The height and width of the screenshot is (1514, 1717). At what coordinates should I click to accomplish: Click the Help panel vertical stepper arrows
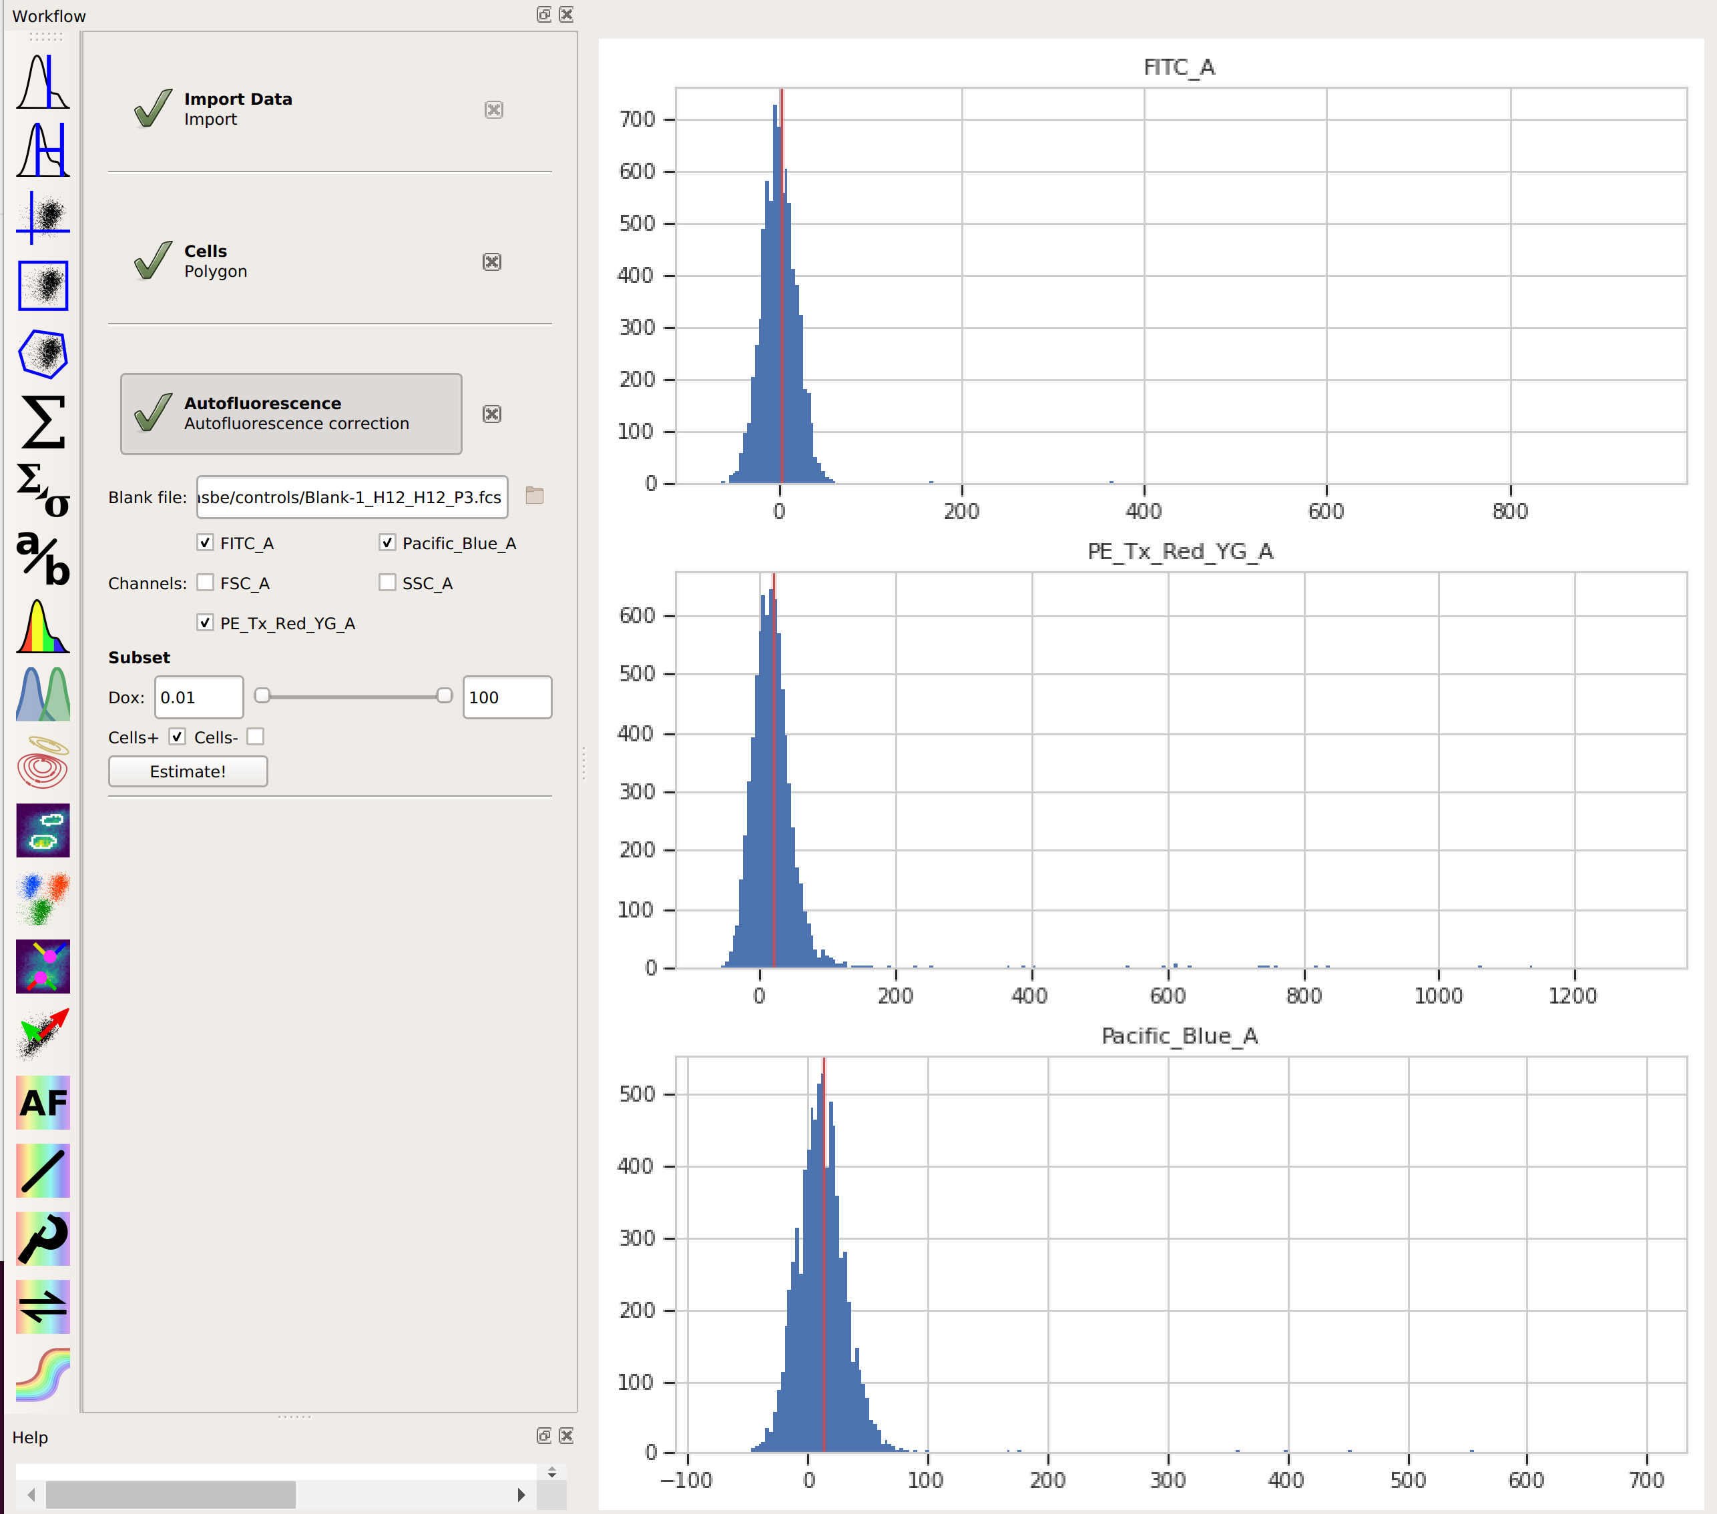point(552,1472)
